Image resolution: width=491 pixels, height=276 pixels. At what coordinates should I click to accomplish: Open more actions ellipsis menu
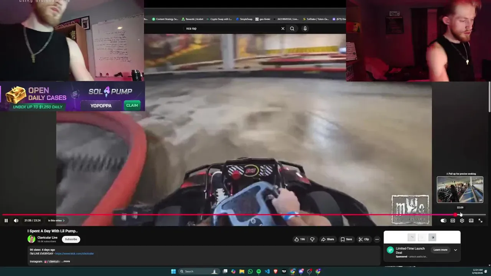click(377, 239)
